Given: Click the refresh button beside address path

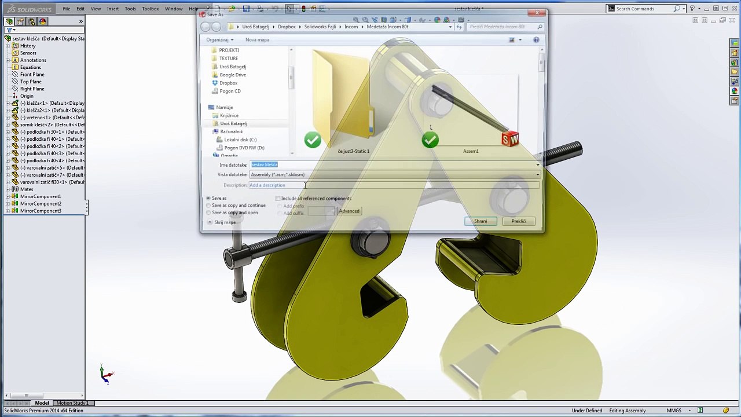Looking at the screenshot, I should coord(459,27).
